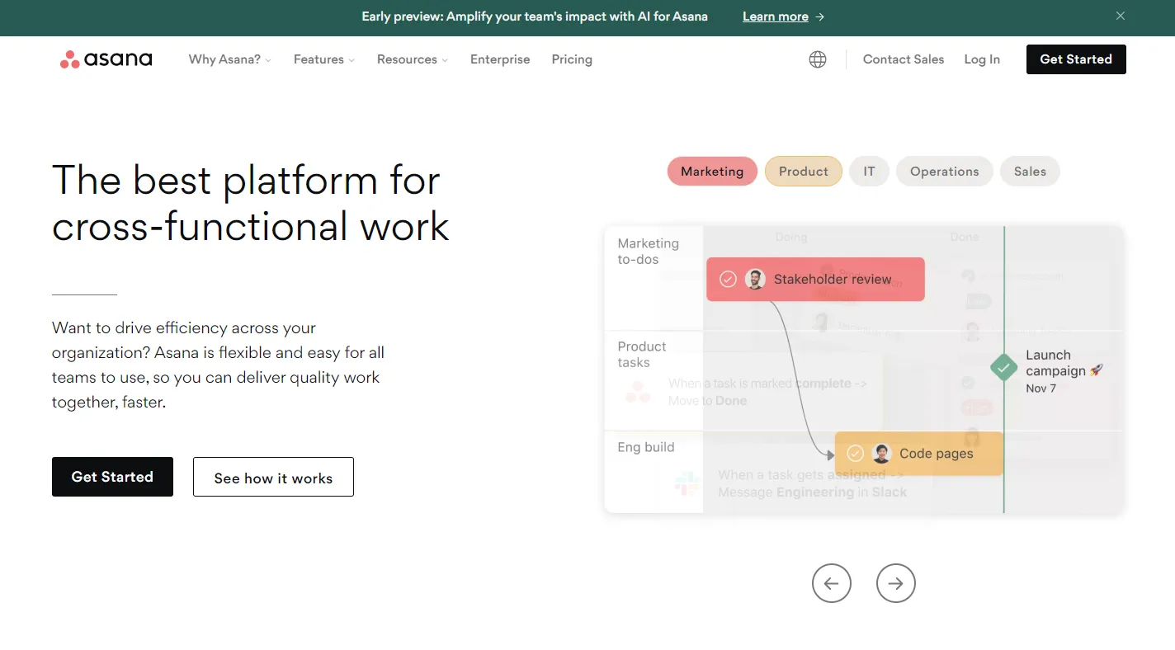Follow the Learn more banner link
This screenshot has width=1175, height=650.
(x=783, y=16)
